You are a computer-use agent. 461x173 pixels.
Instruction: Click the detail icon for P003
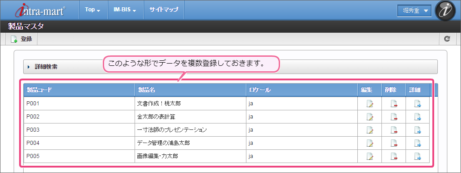point(417,130)
